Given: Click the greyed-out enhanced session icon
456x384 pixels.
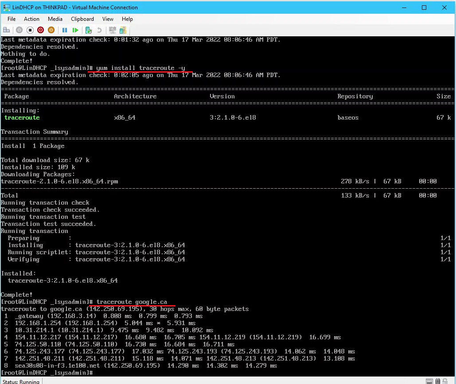Looking at the screenshot, I should click(x=112, y=30).
